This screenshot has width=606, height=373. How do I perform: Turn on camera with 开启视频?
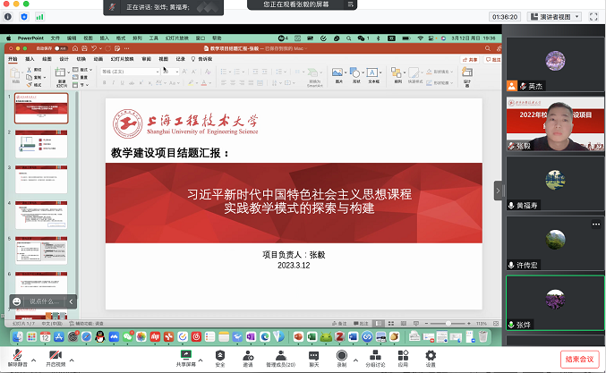(55, 356)
